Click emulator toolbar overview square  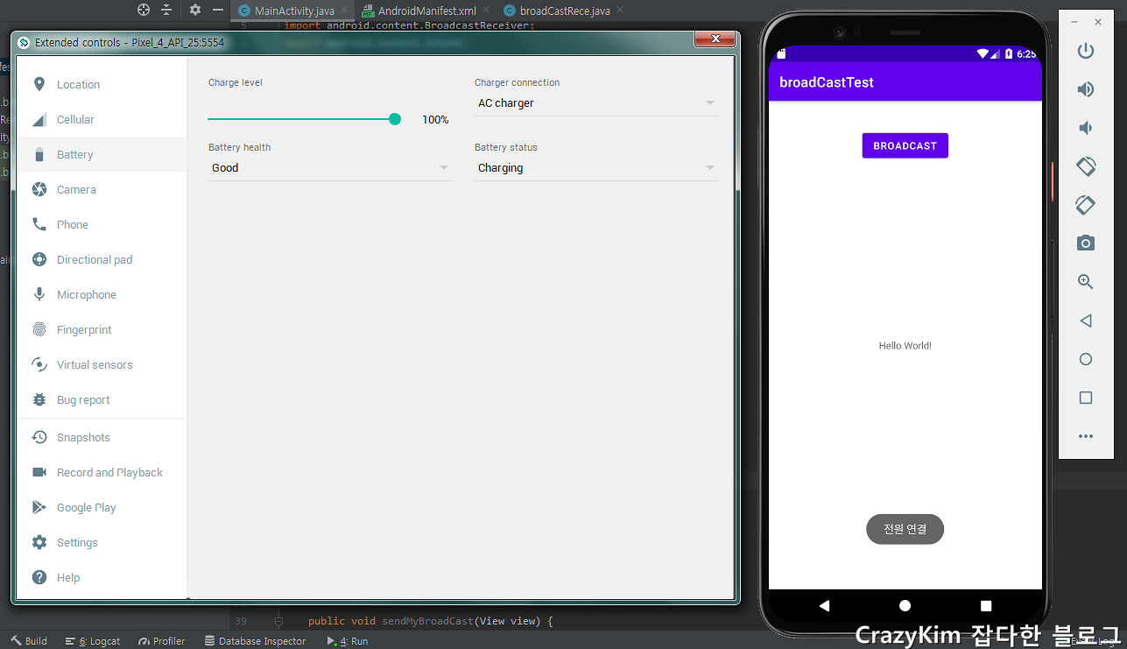pyautogui.click(x=1086, y=398)
